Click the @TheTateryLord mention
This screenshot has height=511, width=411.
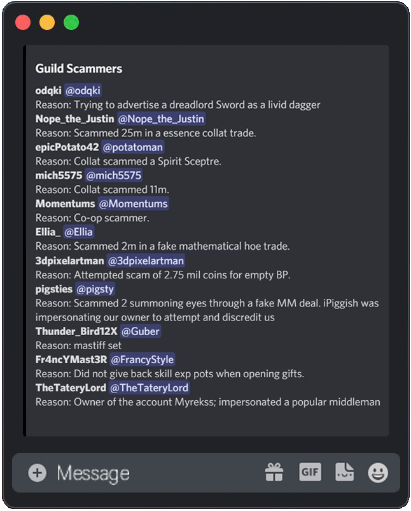pyautogui.click(x=149, y=387)
